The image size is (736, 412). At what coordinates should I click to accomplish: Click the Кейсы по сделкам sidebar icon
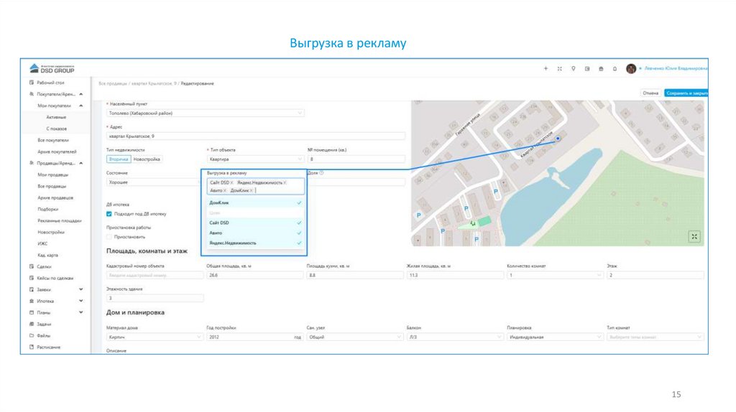tap(32, 278)
